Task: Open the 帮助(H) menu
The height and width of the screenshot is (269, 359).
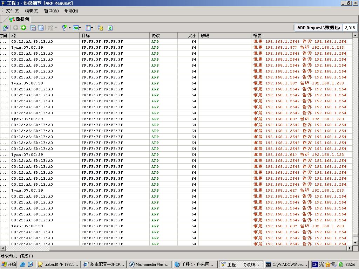Action: [x=71, y=11]
